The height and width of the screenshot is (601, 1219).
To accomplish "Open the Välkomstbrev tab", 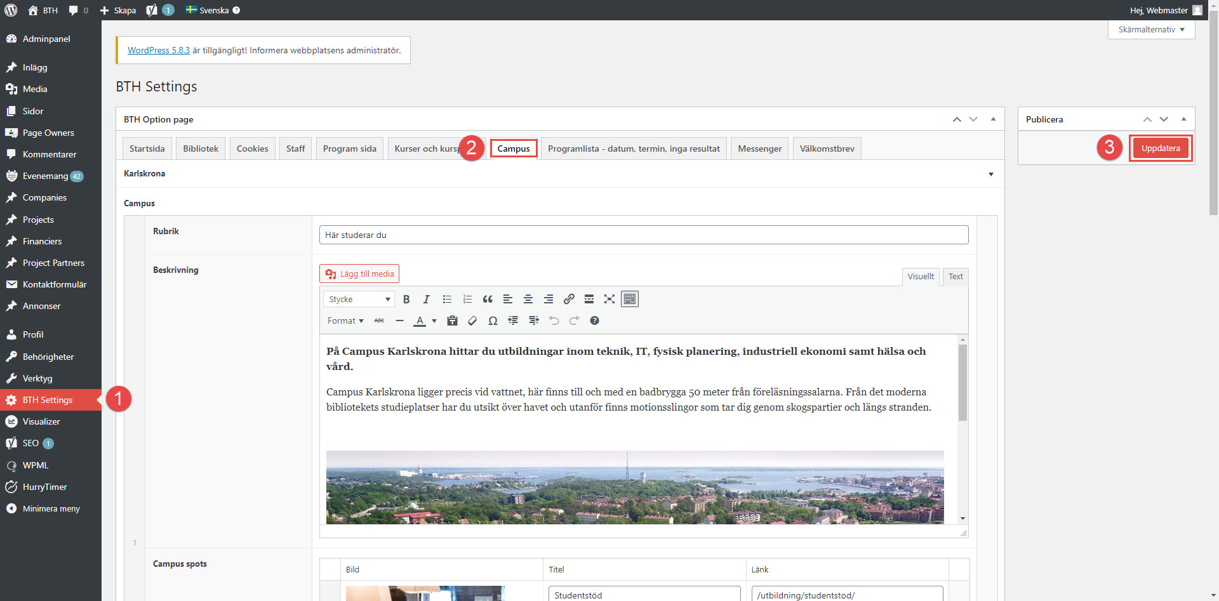I will pyautogui.click(x=827, y=149).
